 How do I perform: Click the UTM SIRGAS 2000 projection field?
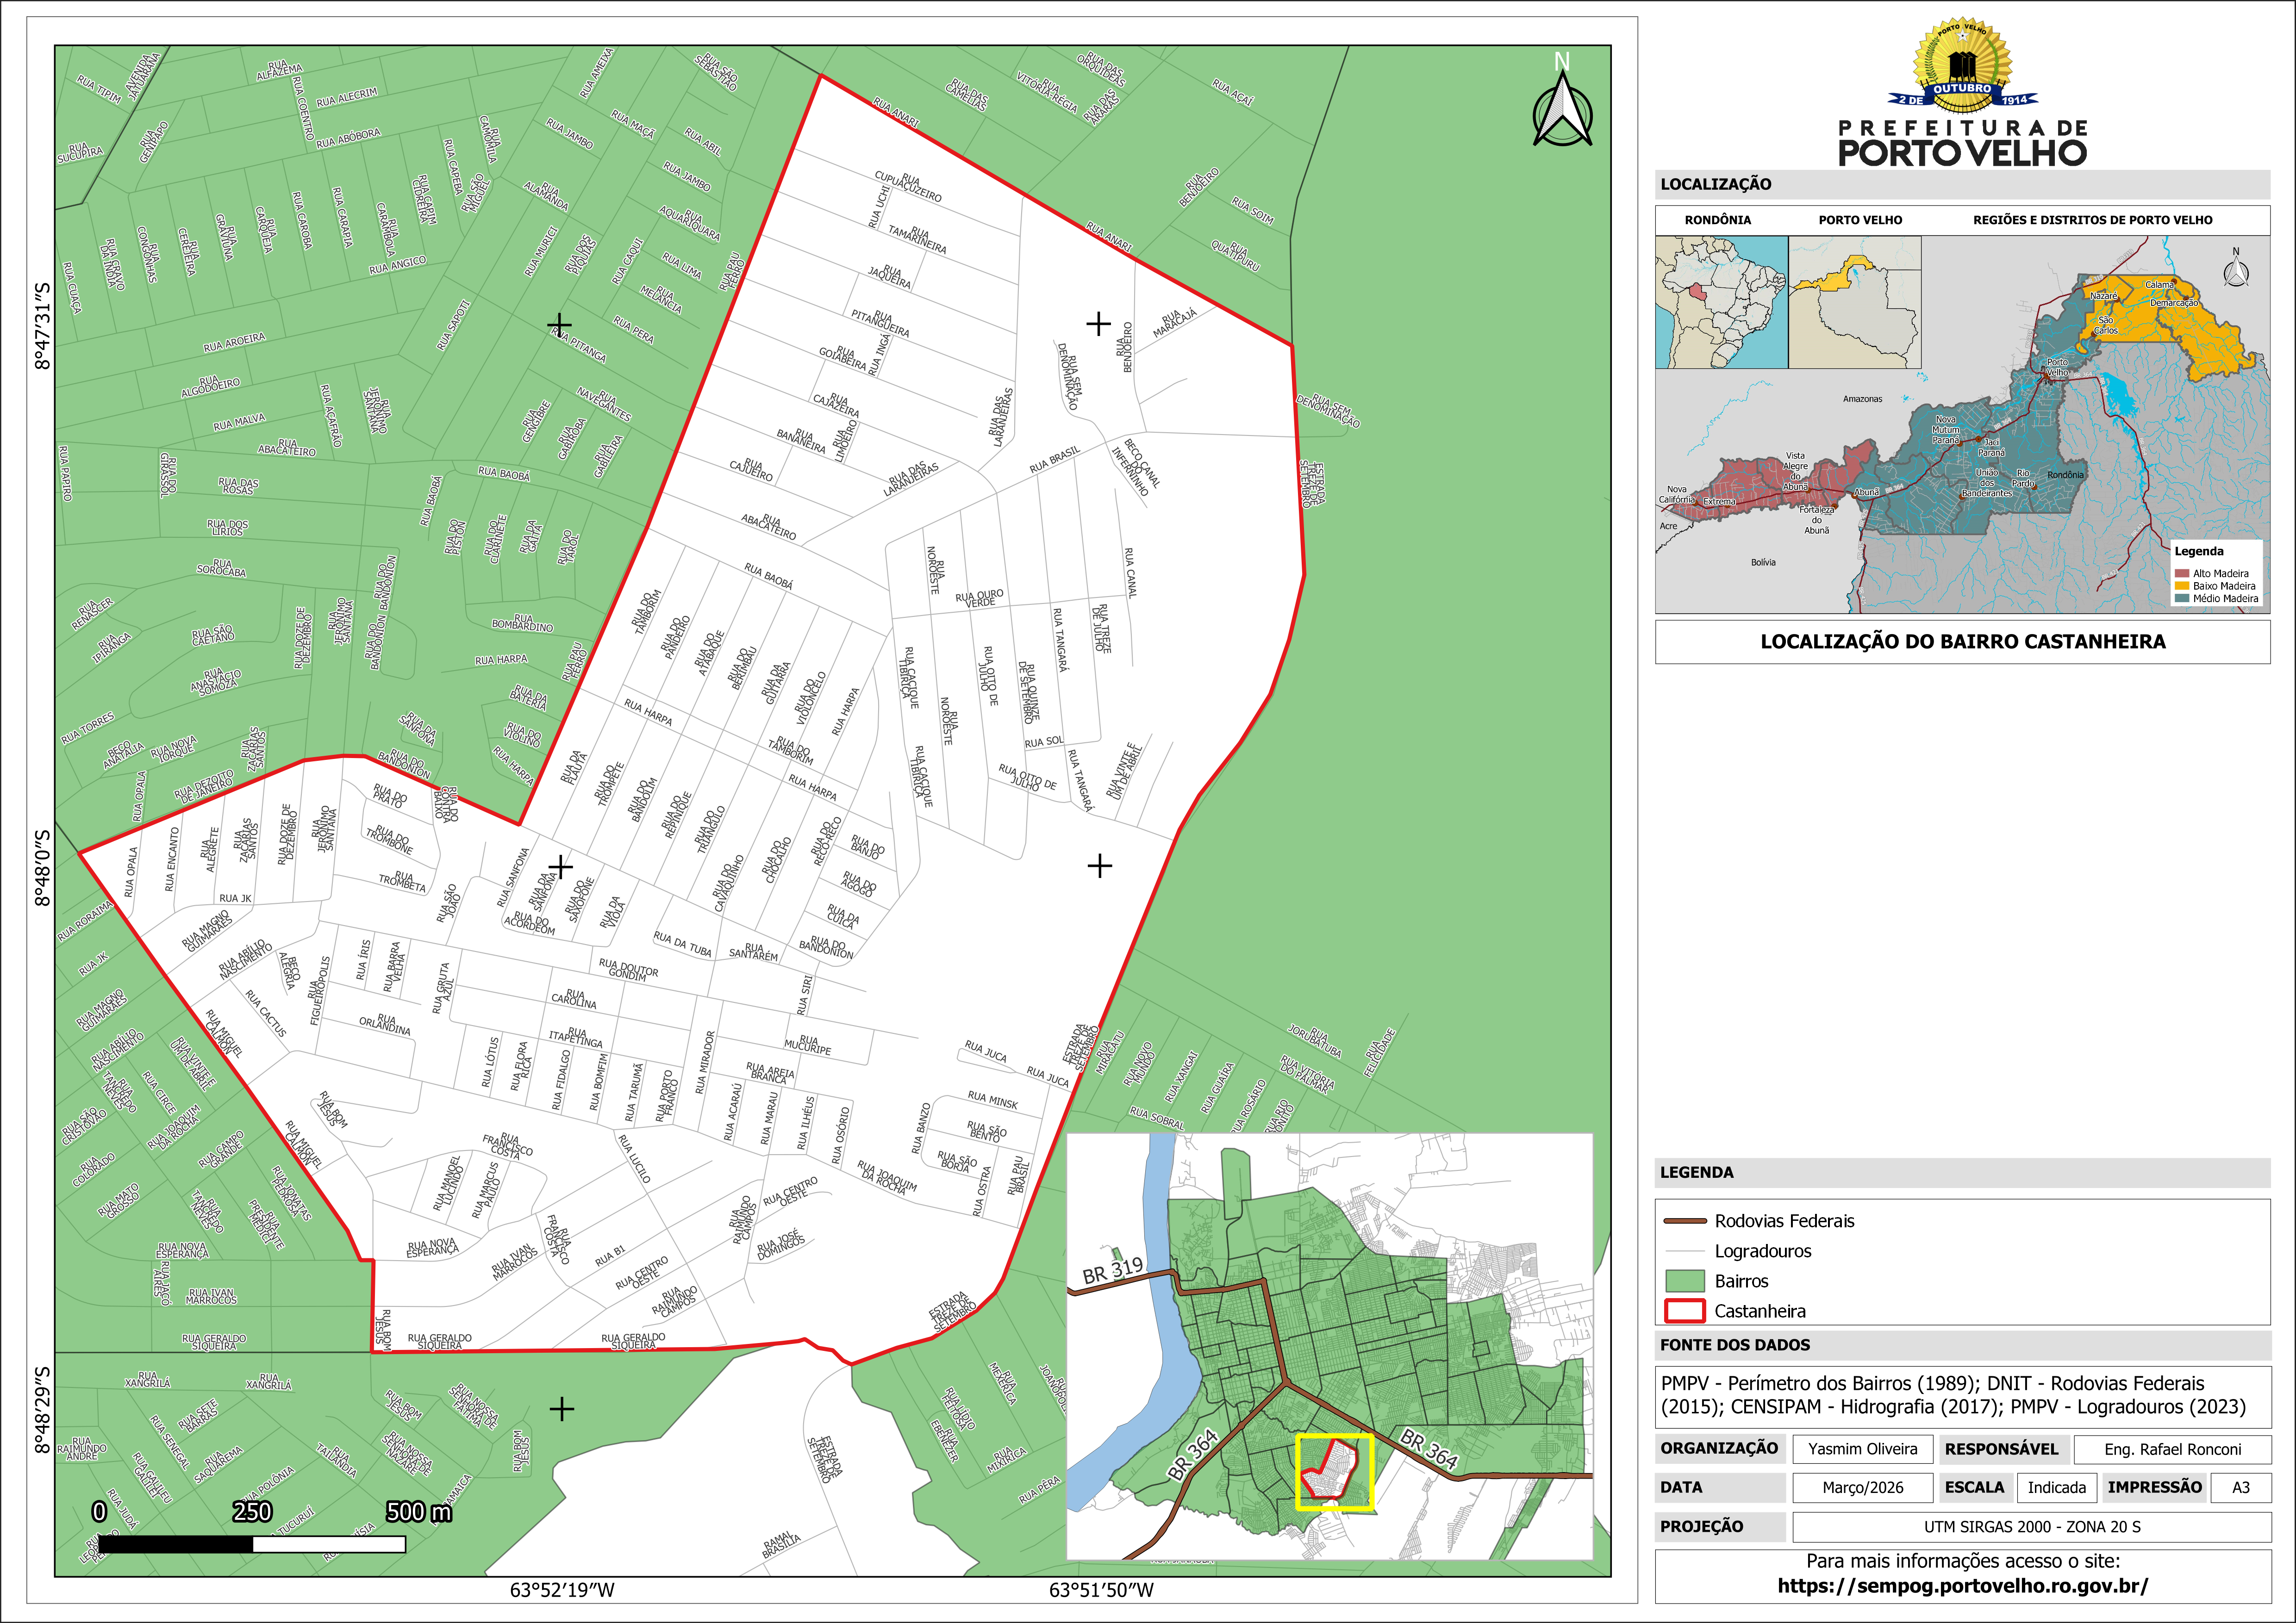[x=2031, y=1527]
